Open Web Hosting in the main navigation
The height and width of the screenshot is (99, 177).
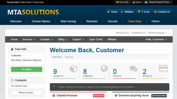[x=68, y=21]
